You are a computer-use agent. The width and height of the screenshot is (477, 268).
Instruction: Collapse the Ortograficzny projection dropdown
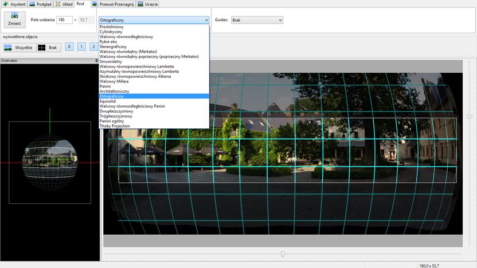coord(154,20)
